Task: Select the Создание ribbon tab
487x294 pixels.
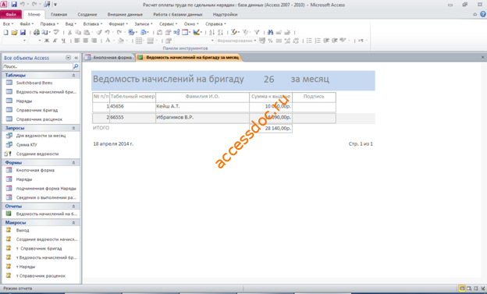Action: tap(87, 15)
